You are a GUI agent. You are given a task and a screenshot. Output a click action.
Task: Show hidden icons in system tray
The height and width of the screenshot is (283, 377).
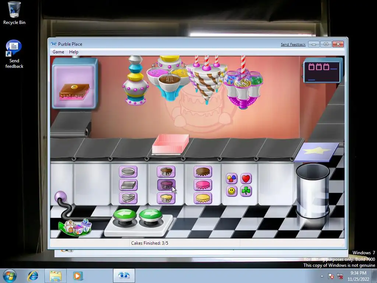click(322, 276)
